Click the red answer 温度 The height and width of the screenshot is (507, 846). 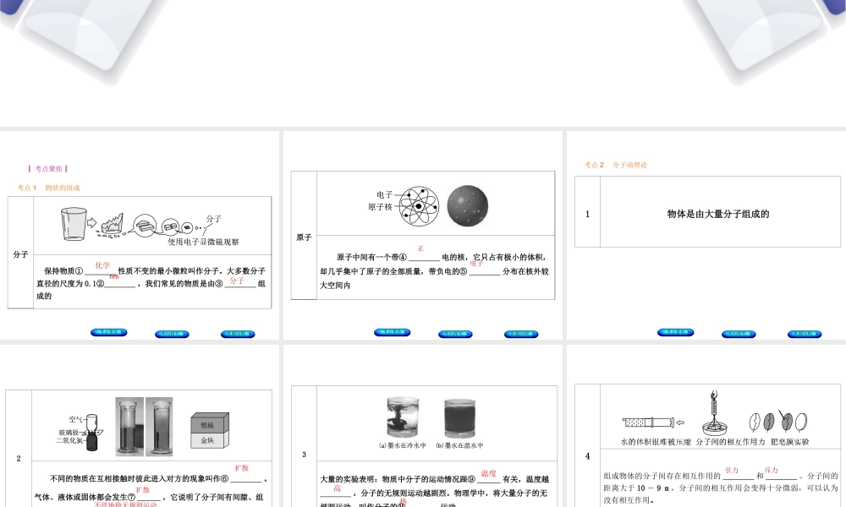489,473
